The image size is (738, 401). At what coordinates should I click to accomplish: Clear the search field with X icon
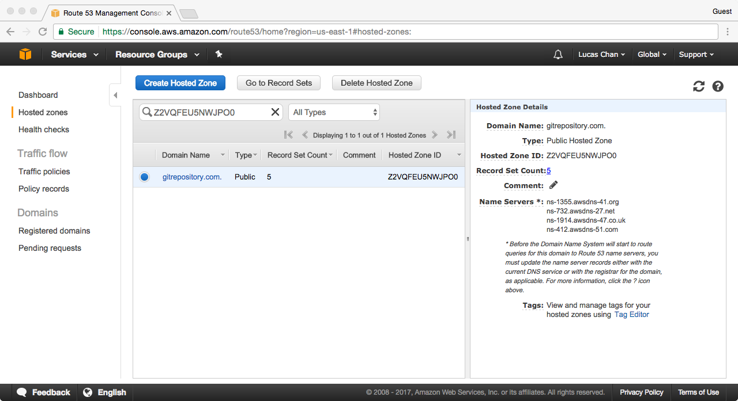(x=275, y=112)
